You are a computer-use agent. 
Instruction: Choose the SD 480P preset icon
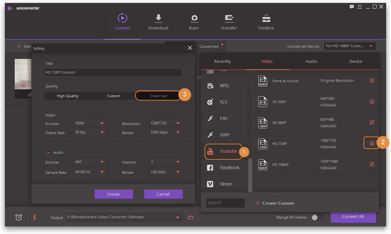[262, 123]
